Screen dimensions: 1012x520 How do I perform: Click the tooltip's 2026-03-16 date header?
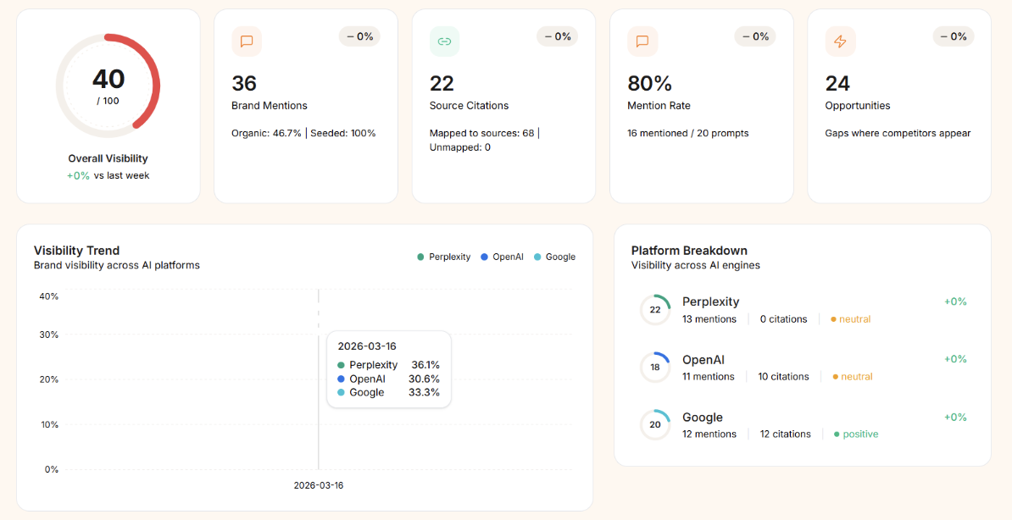[x=367, y=346]
